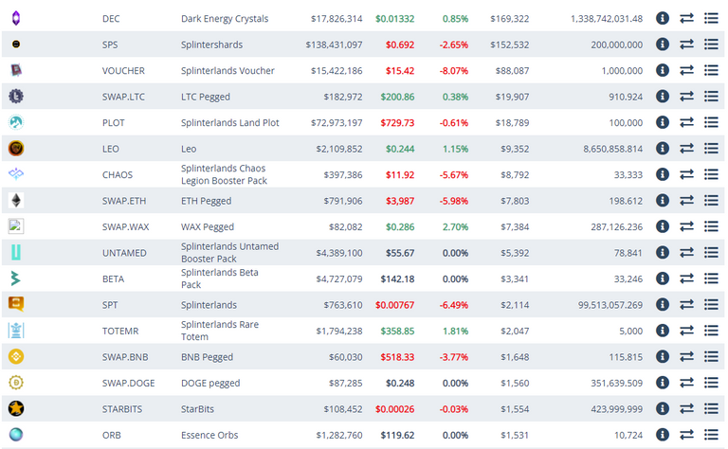Click the $1,282,760 ORB market cap
The height and width of the screenshot is (449, 728).
coord(339,435)
